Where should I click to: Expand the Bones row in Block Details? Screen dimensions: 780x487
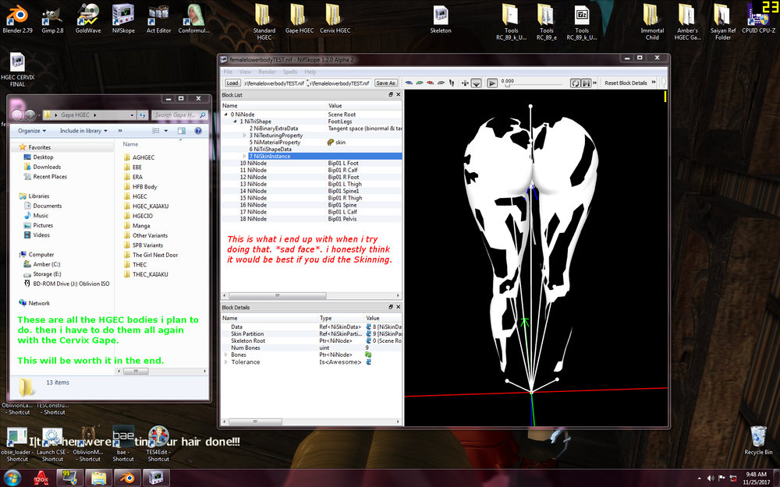click(x=226, y=355)
